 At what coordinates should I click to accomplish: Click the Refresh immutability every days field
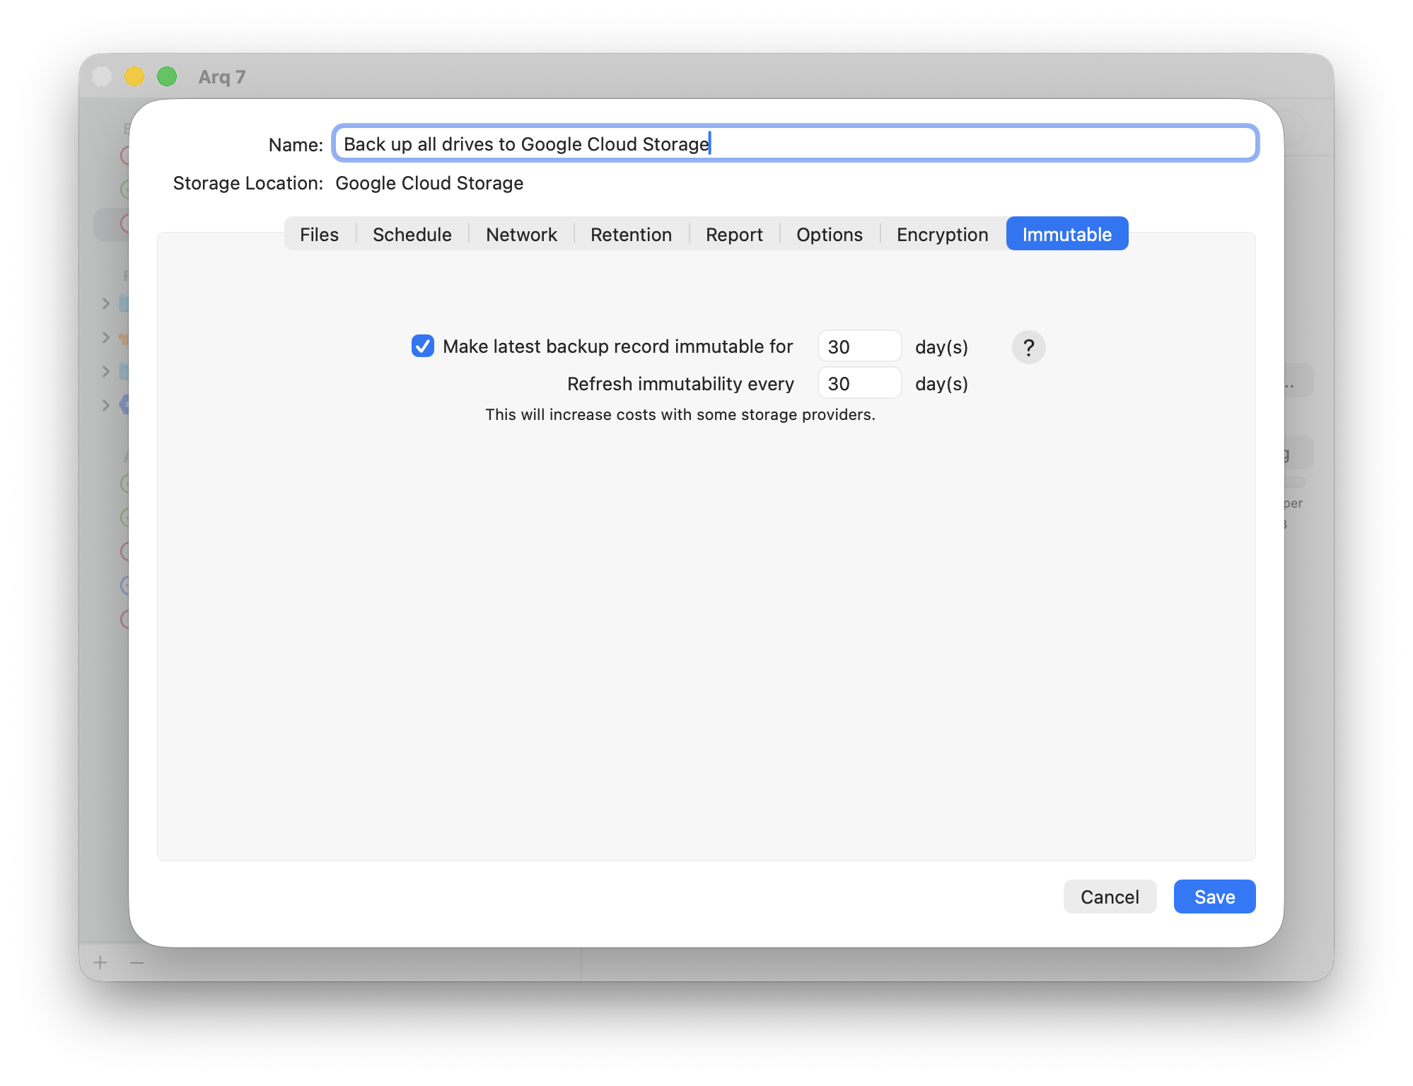coord(859,383)
